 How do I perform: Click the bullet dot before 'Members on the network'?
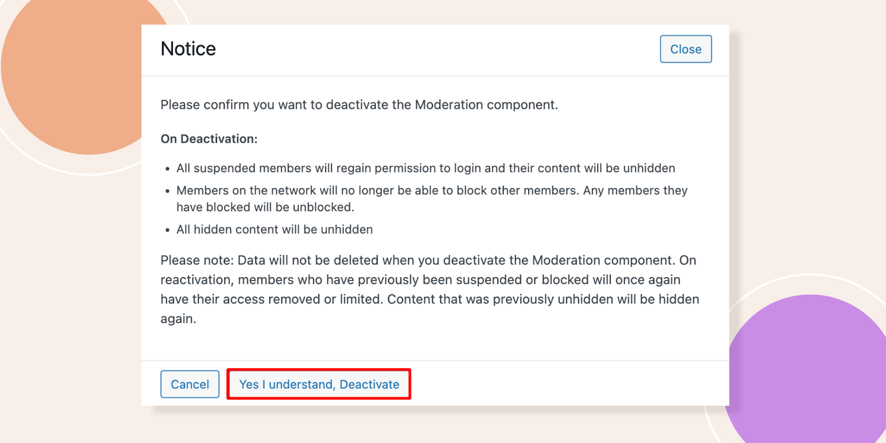[167, 191]
